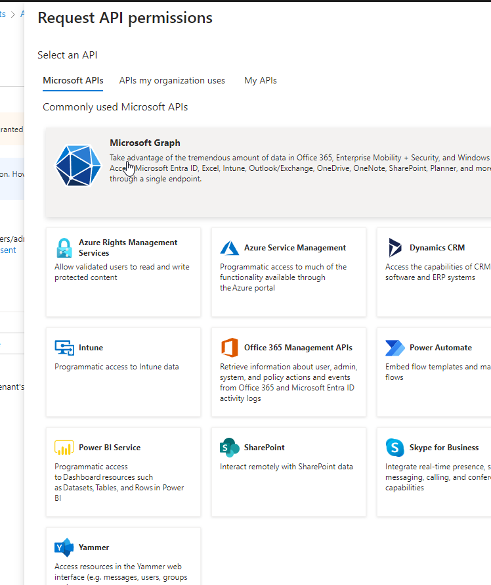The height and width of the screenshot is (585, 491).
Task: Choose Azure Rights Management Services title
Action: [128, 248]
